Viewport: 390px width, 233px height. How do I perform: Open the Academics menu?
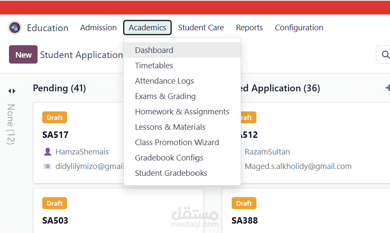pos(148,28)
